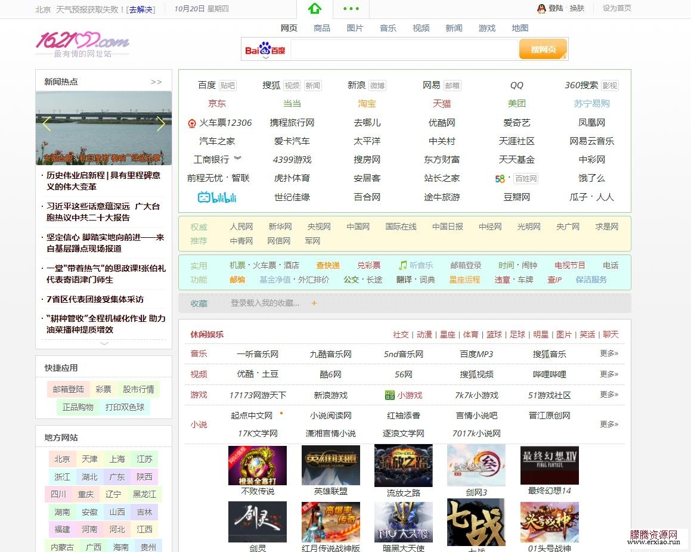Click 换肤 to change skin
This screenshot has width=691, height=552.
pyautogui.click(x=577, y=8)
